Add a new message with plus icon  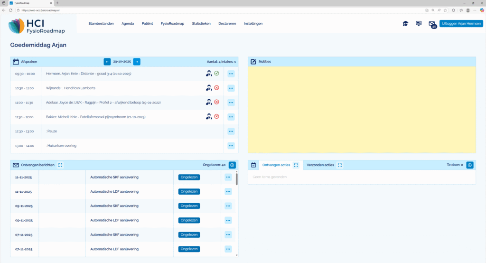point(232,165)
